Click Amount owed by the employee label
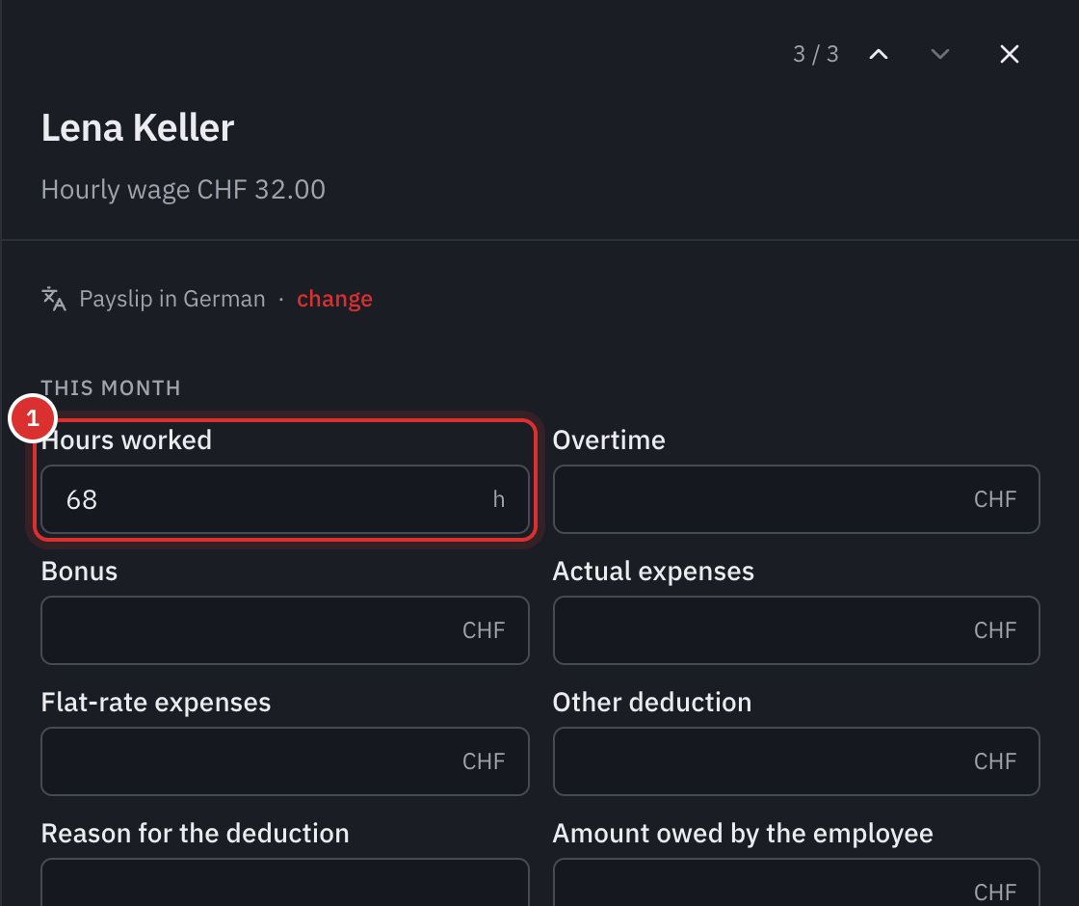 click(743, 834)
